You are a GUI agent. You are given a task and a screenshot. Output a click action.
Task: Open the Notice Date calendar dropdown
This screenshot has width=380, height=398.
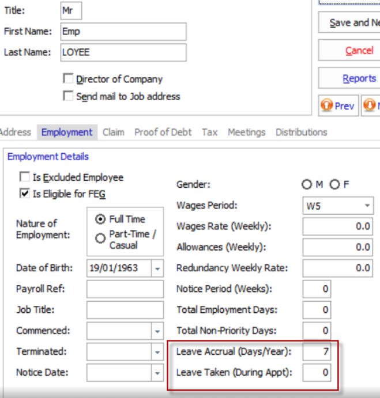click(157, 373)
